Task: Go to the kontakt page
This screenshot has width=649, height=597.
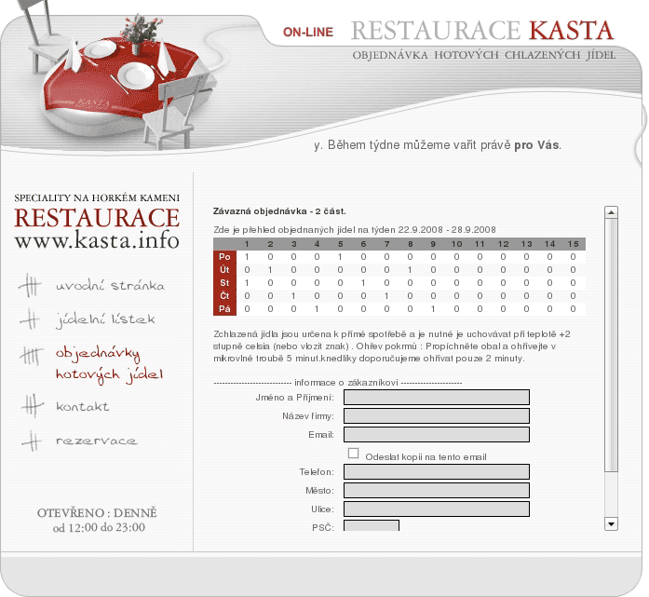Action: [x=82, y=406]
